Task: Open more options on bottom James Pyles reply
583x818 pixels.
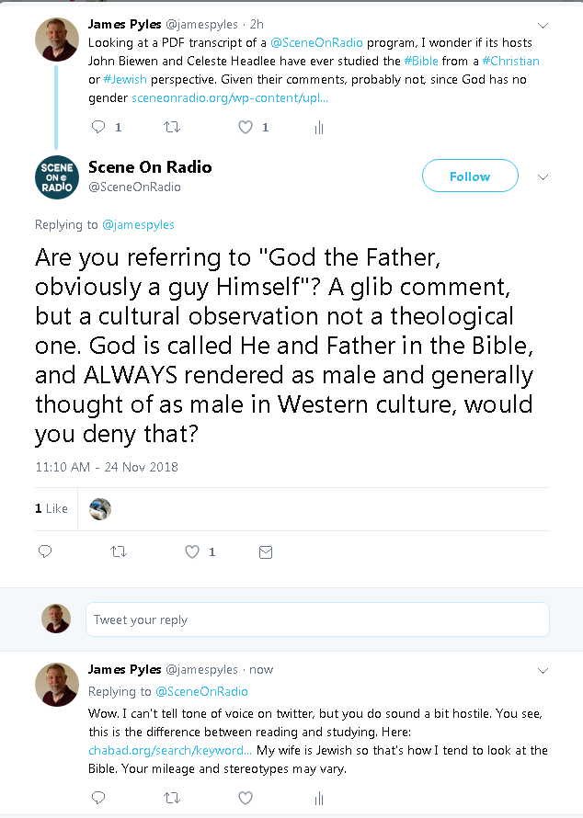Action: [x=543, y=670]
